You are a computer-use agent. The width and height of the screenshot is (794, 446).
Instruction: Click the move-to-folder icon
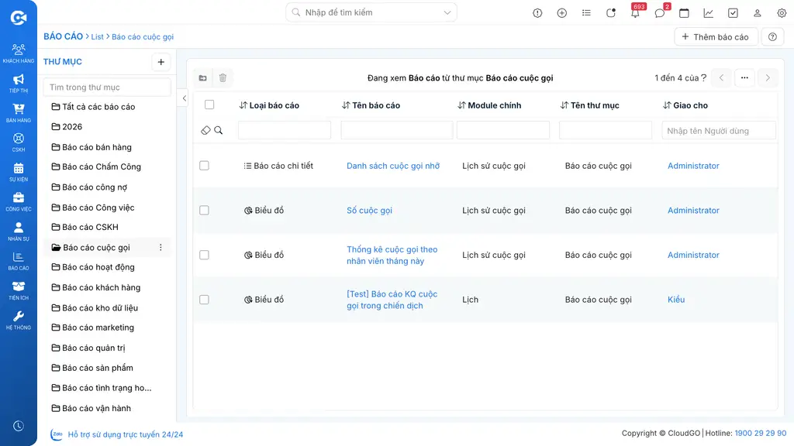pyautogui.click(x=203, y=78)
